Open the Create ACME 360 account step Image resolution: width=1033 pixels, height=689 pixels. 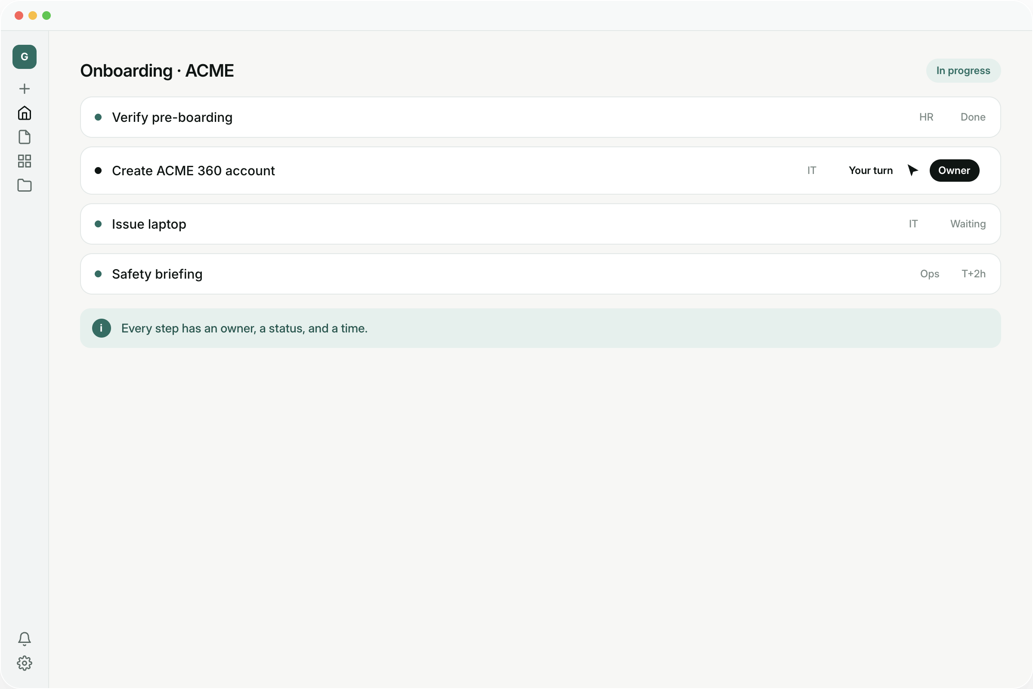540,171
